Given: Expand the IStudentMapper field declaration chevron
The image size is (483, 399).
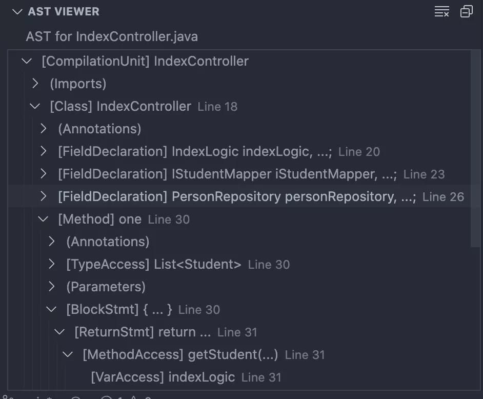Looking at the screenshot, I should pos(44,174).
